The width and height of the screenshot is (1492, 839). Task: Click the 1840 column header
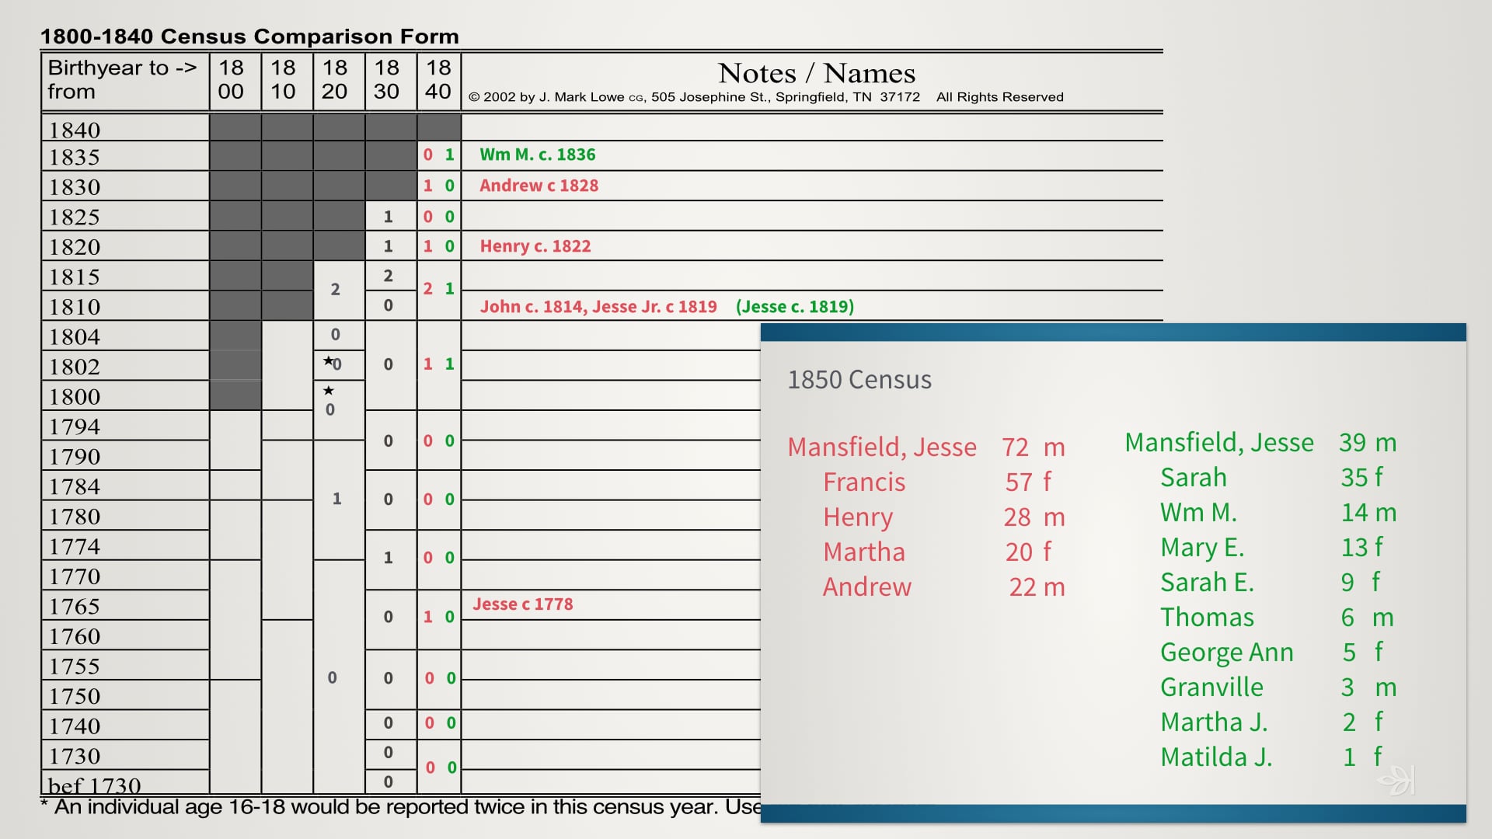[438, 80]
